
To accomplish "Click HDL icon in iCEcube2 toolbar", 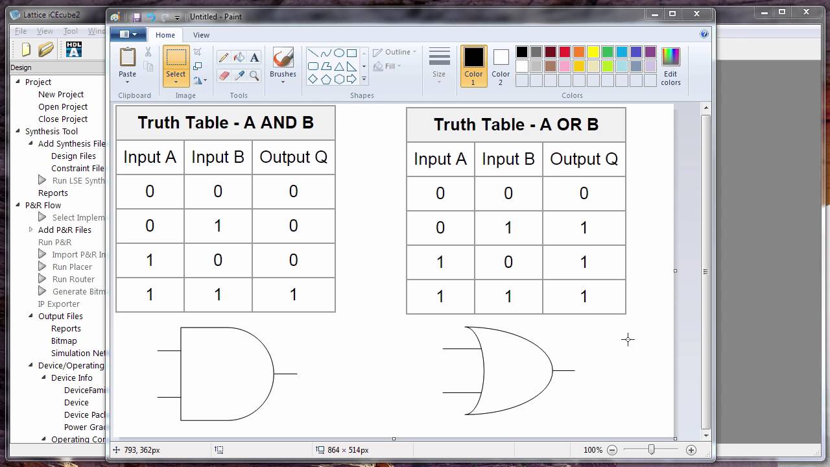I will [x=74, y=49].
